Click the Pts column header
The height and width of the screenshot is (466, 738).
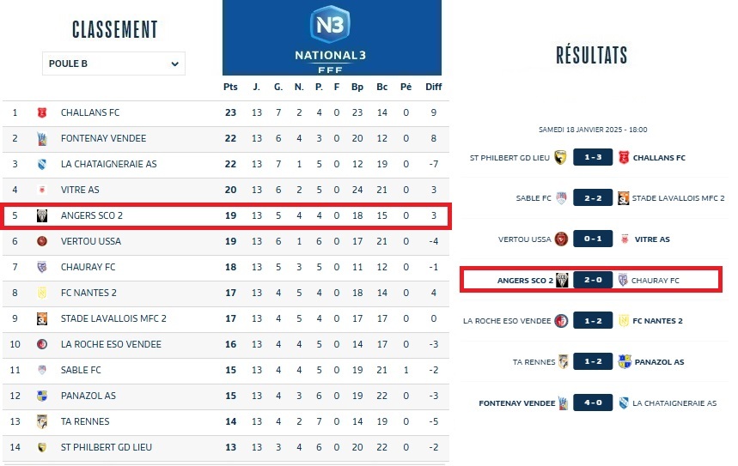coord(230,87)
